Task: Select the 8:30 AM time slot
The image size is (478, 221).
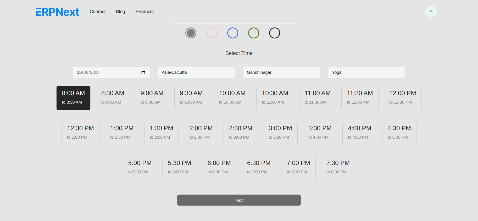Action: tap(113, 98)
